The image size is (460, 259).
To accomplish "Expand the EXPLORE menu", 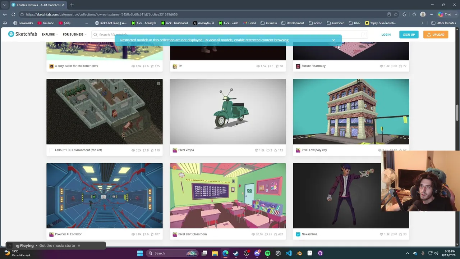I will (x=50, y=35).
